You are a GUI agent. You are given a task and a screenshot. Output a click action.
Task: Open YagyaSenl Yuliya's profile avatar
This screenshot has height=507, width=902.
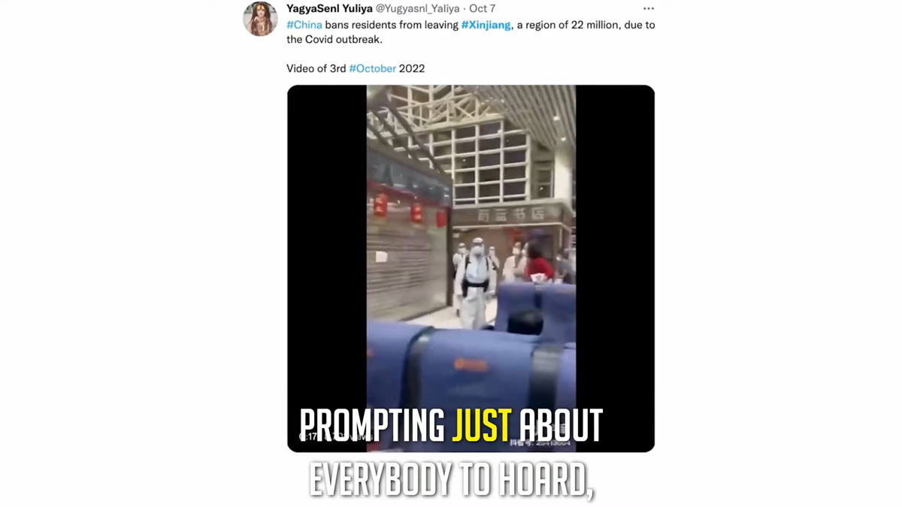[260, 19]
